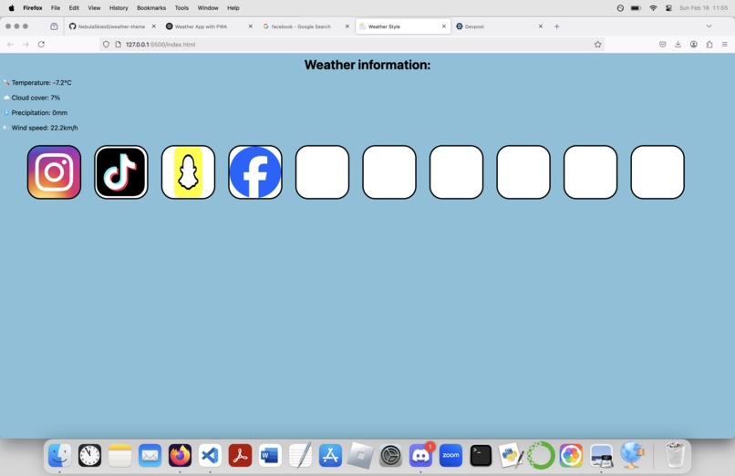The width and height of the screenshot is (735, 476).
Task: Open the Edit menu
Action: coord(74,8)
